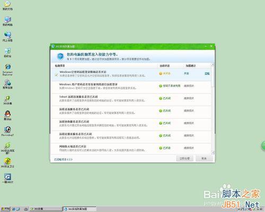Click the 开启 suggestion in the first row
The image size is (265, 212).
click(187, 74)
